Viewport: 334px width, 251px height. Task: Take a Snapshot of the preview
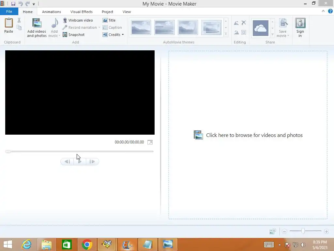(73, 35)
